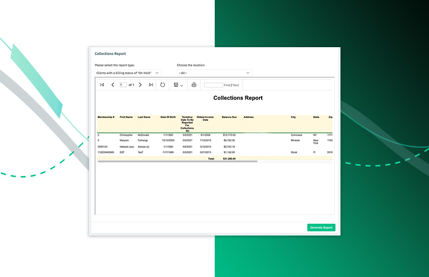Print the Collections Report
Screen dimensions: 429x277
point(194,85)
